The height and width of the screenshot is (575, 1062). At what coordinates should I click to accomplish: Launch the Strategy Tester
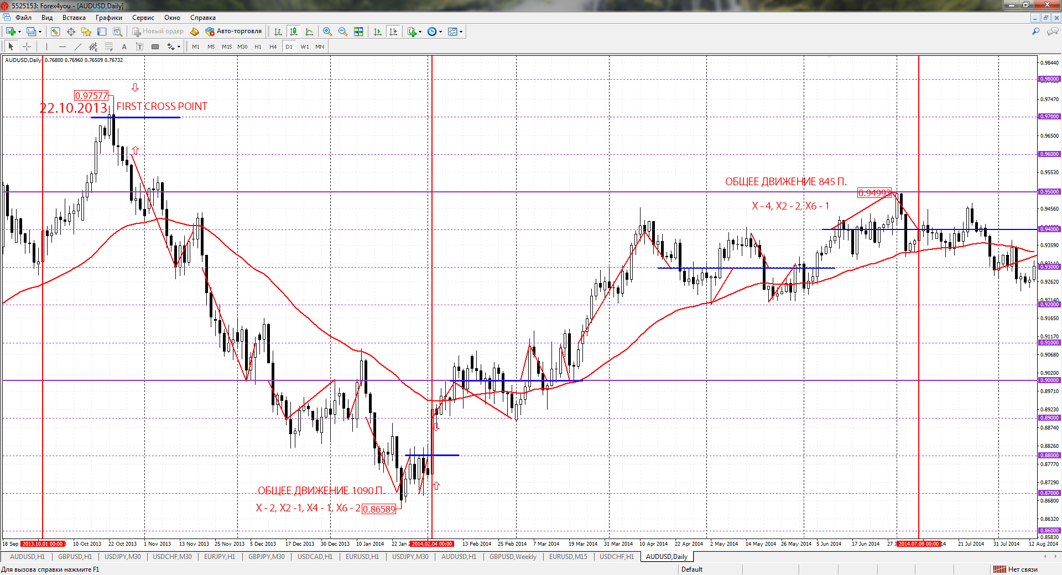tap(117, 32)
